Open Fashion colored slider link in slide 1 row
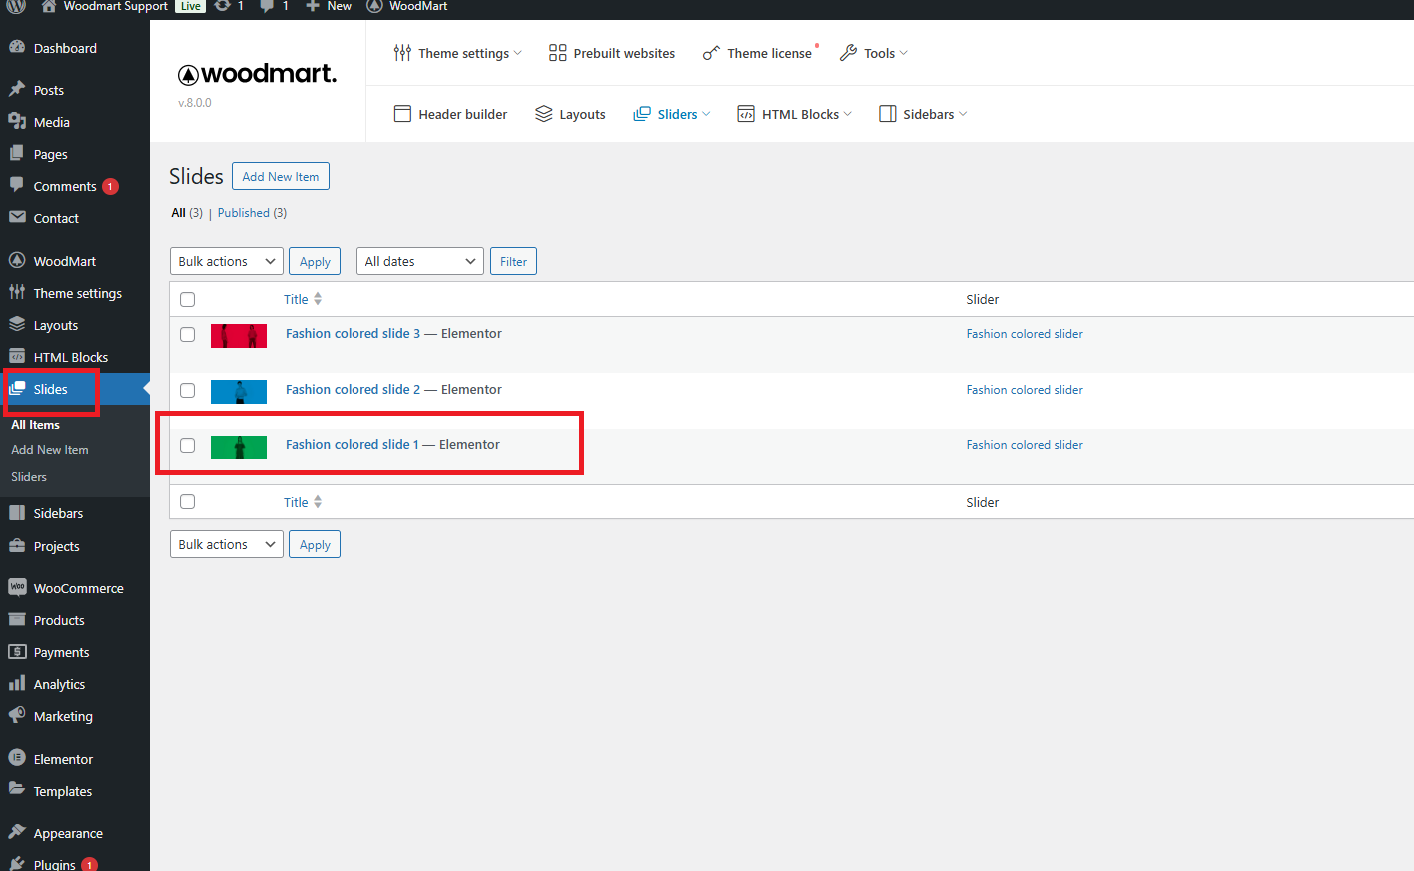Screen dimensions: 1414x871 click(x=1025, y=445)
